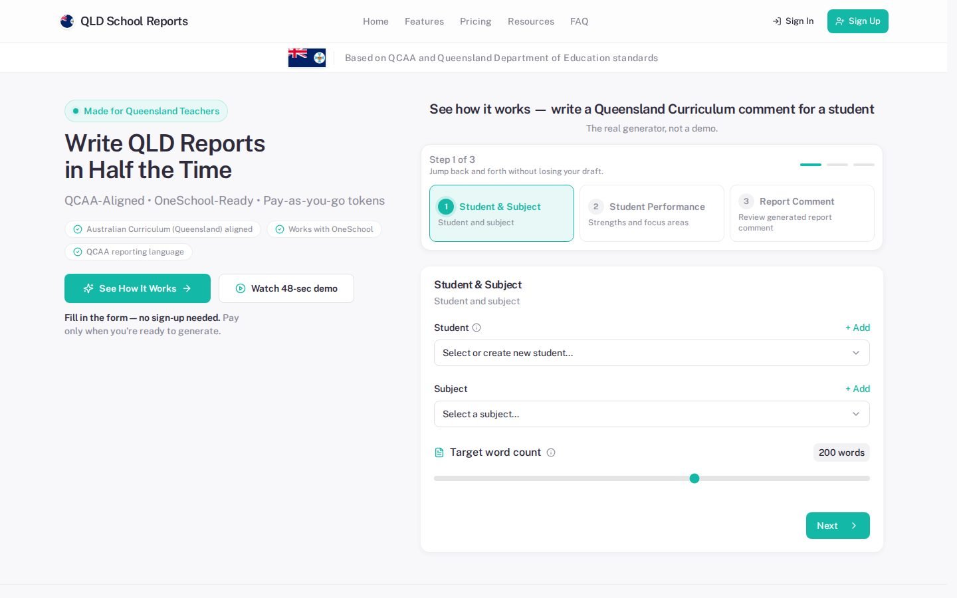Image resolution: width=957 pixels, height=598 pixels.
Task: Click the target word count slider handle
Action: (x=694, y=478)
